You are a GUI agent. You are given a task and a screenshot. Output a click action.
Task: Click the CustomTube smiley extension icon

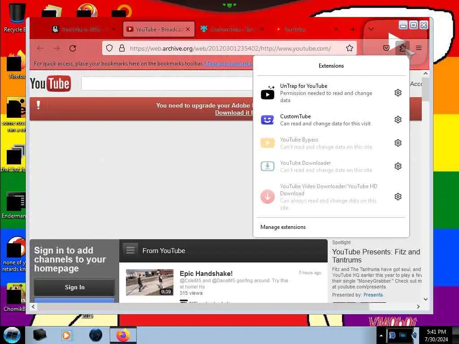(x=267, y=120)
